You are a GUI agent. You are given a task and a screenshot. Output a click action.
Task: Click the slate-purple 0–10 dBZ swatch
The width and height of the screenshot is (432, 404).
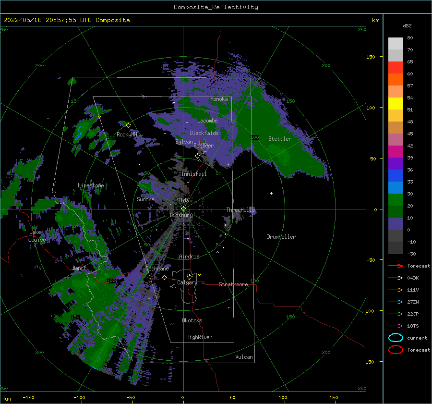(396, 224)
